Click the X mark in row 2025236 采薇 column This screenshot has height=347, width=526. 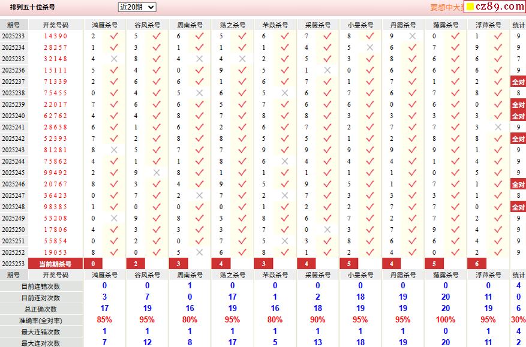327,70
